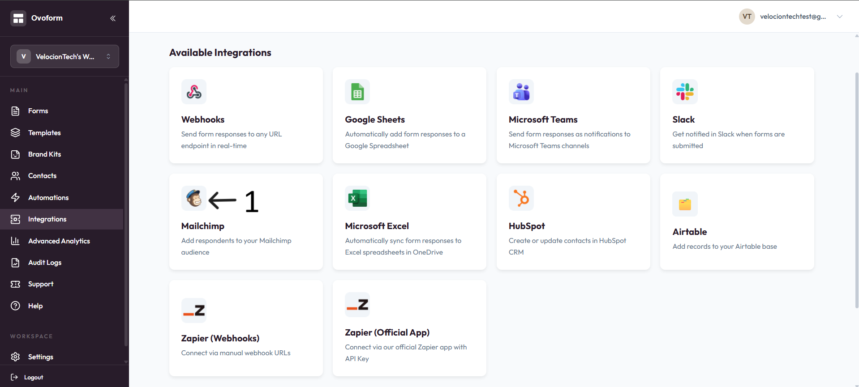Click 'Add respondents to your Mailchimp' description
The height and width of the screenshot is (387, 859).
(236, 247)
